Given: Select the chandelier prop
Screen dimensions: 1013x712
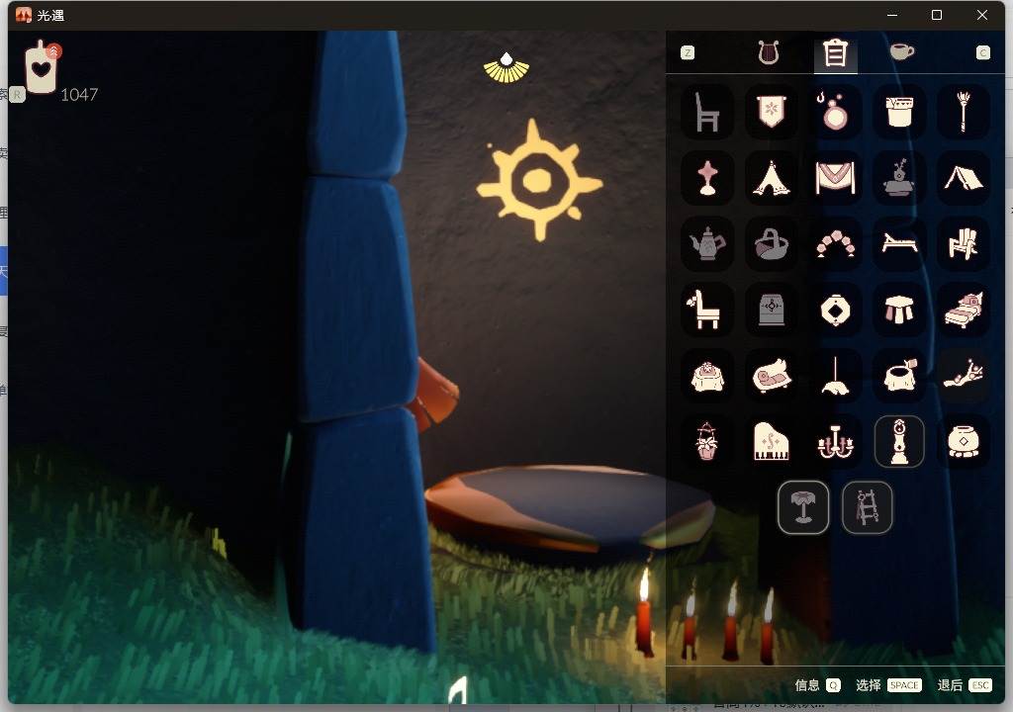Looking at the screenshot, I should [x=835, y=441].
